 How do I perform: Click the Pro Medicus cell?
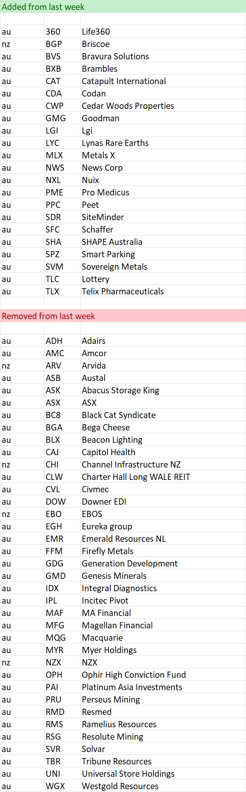click(x=163, y=192)
